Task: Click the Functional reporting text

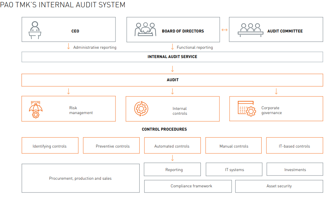Action: pyautogui.click(x=195, y=47)
